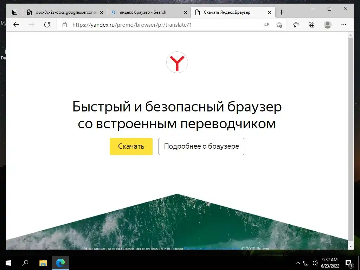This screenshot has width=360, height=270.
Task: Close the Скачать Яндекс.Браузер tab
Action: [270, 12]
